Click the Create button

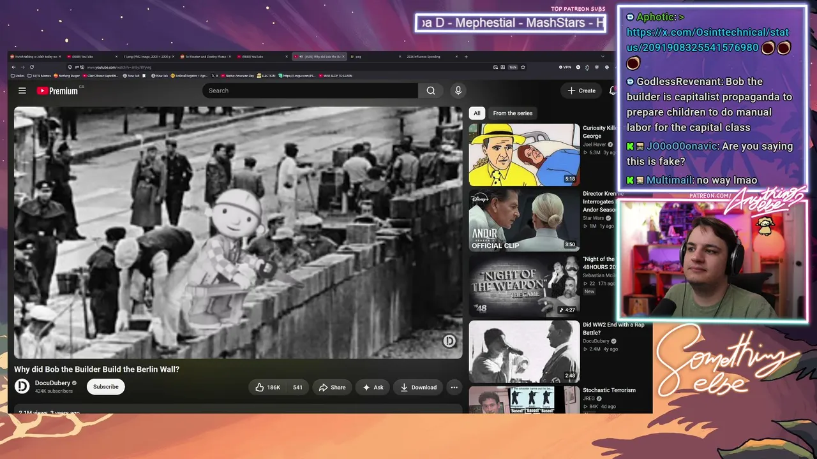581,91
